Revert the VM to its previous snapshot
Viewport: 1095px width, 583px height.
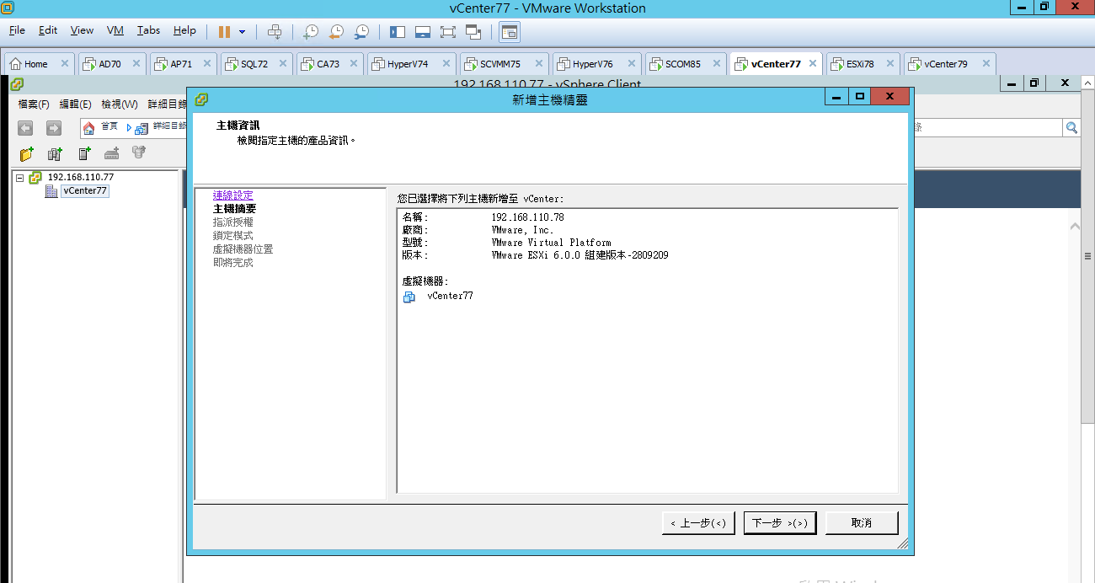click(x=336, y=32)
